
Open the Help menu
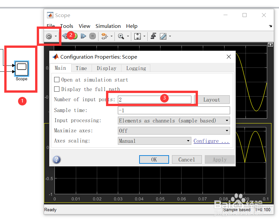(x=132, y=26)
